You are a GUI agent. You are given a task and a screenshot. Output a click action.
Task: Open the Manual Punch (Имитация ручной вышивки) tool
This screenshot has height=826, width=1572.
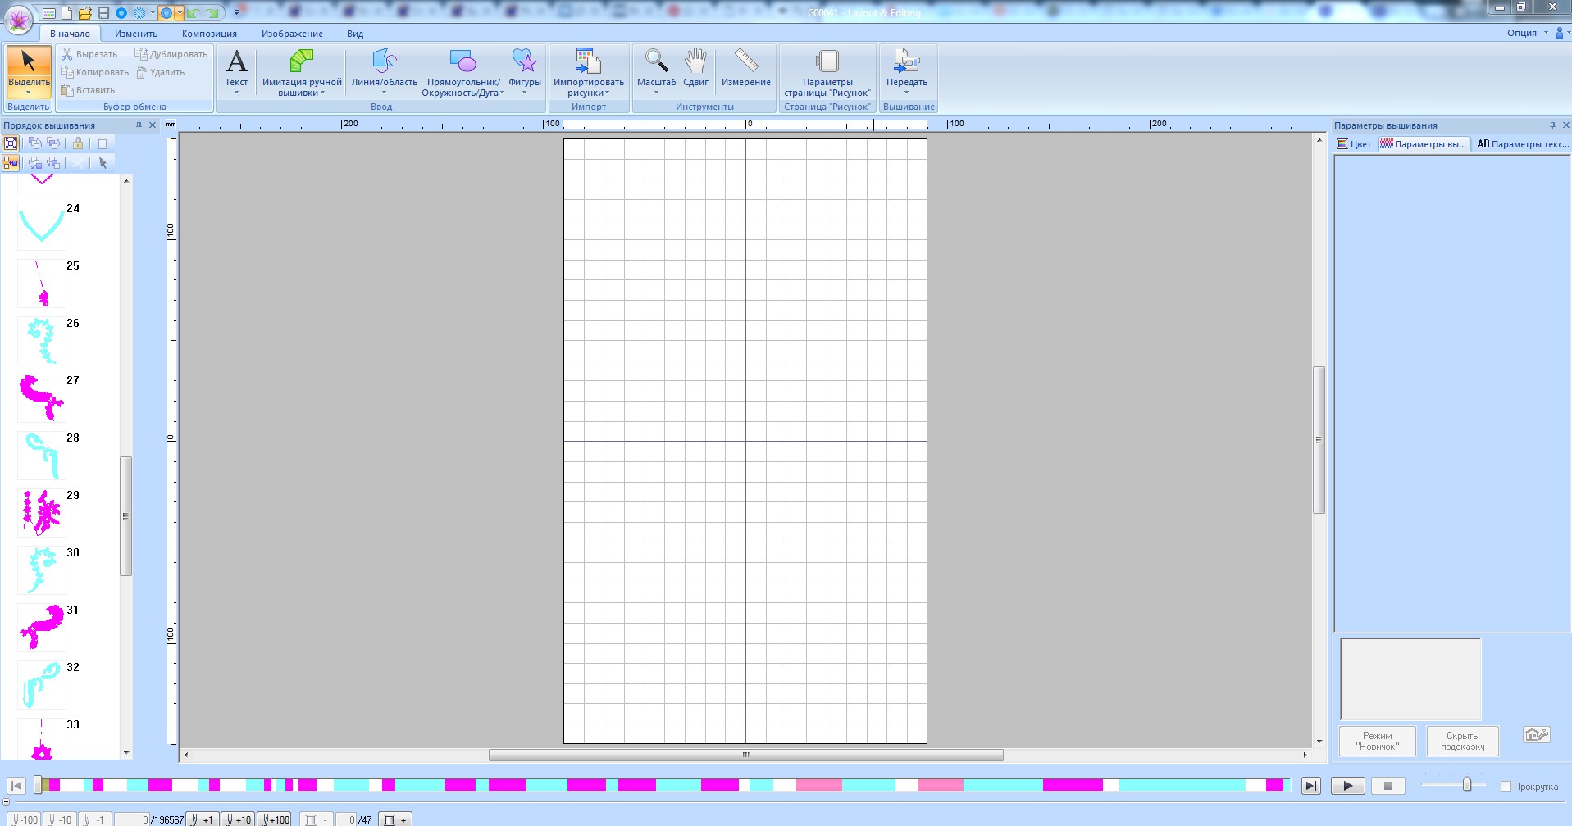[302, 70]
